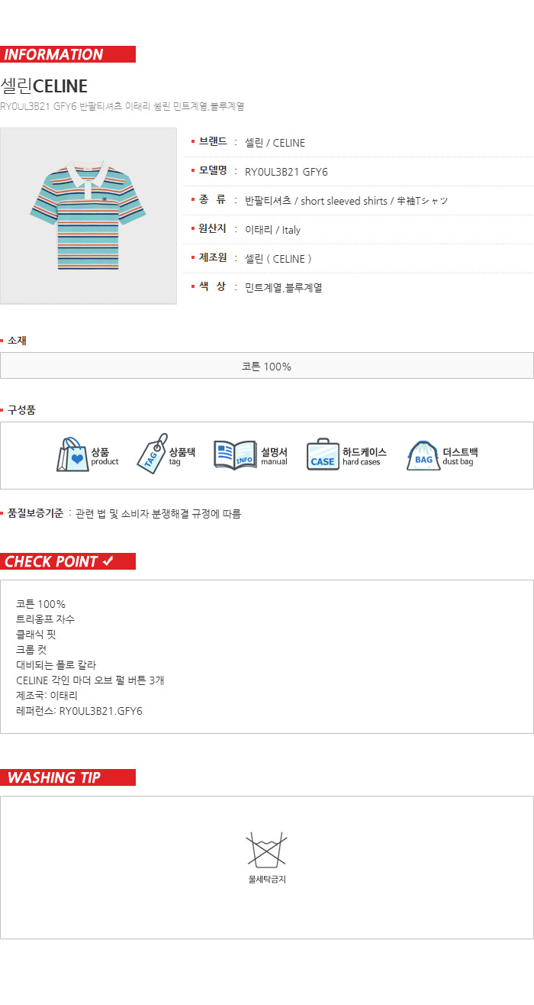Click the 제조국: 이태리 line
This screenshot has height=1005, width=534.
click(x=47, y=696)
